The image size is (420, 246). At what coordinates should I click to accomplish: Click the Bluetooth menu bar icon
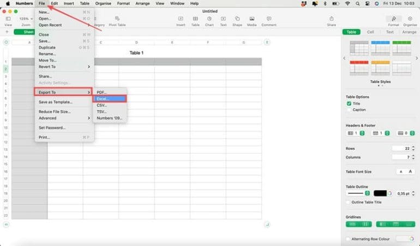coord(325,4)
